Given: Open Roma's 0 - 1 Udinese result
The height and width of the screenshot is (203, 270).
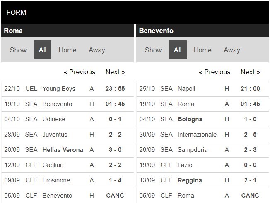Looking at the screenshot, I should coord(67,119).
